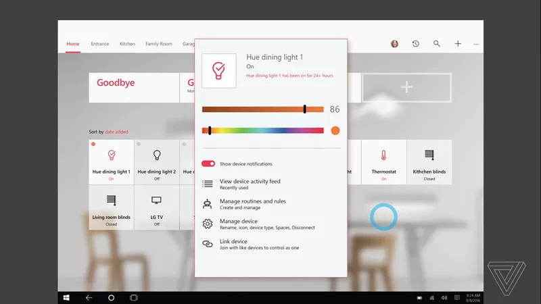
Task: Click the network icon in system tray
Action: coord(431,298)
